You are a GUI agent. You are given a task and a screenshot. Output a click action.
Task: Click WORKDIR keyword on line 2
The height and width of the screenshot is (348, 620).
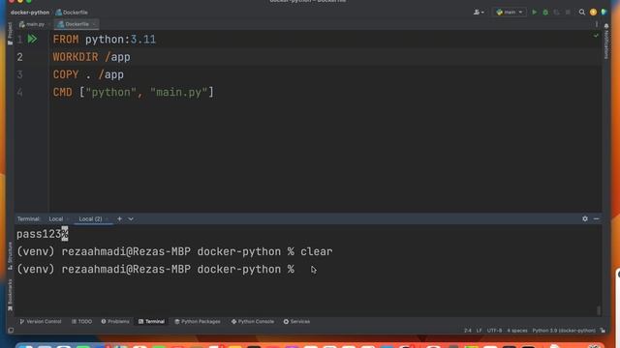[x=76, y=57]
